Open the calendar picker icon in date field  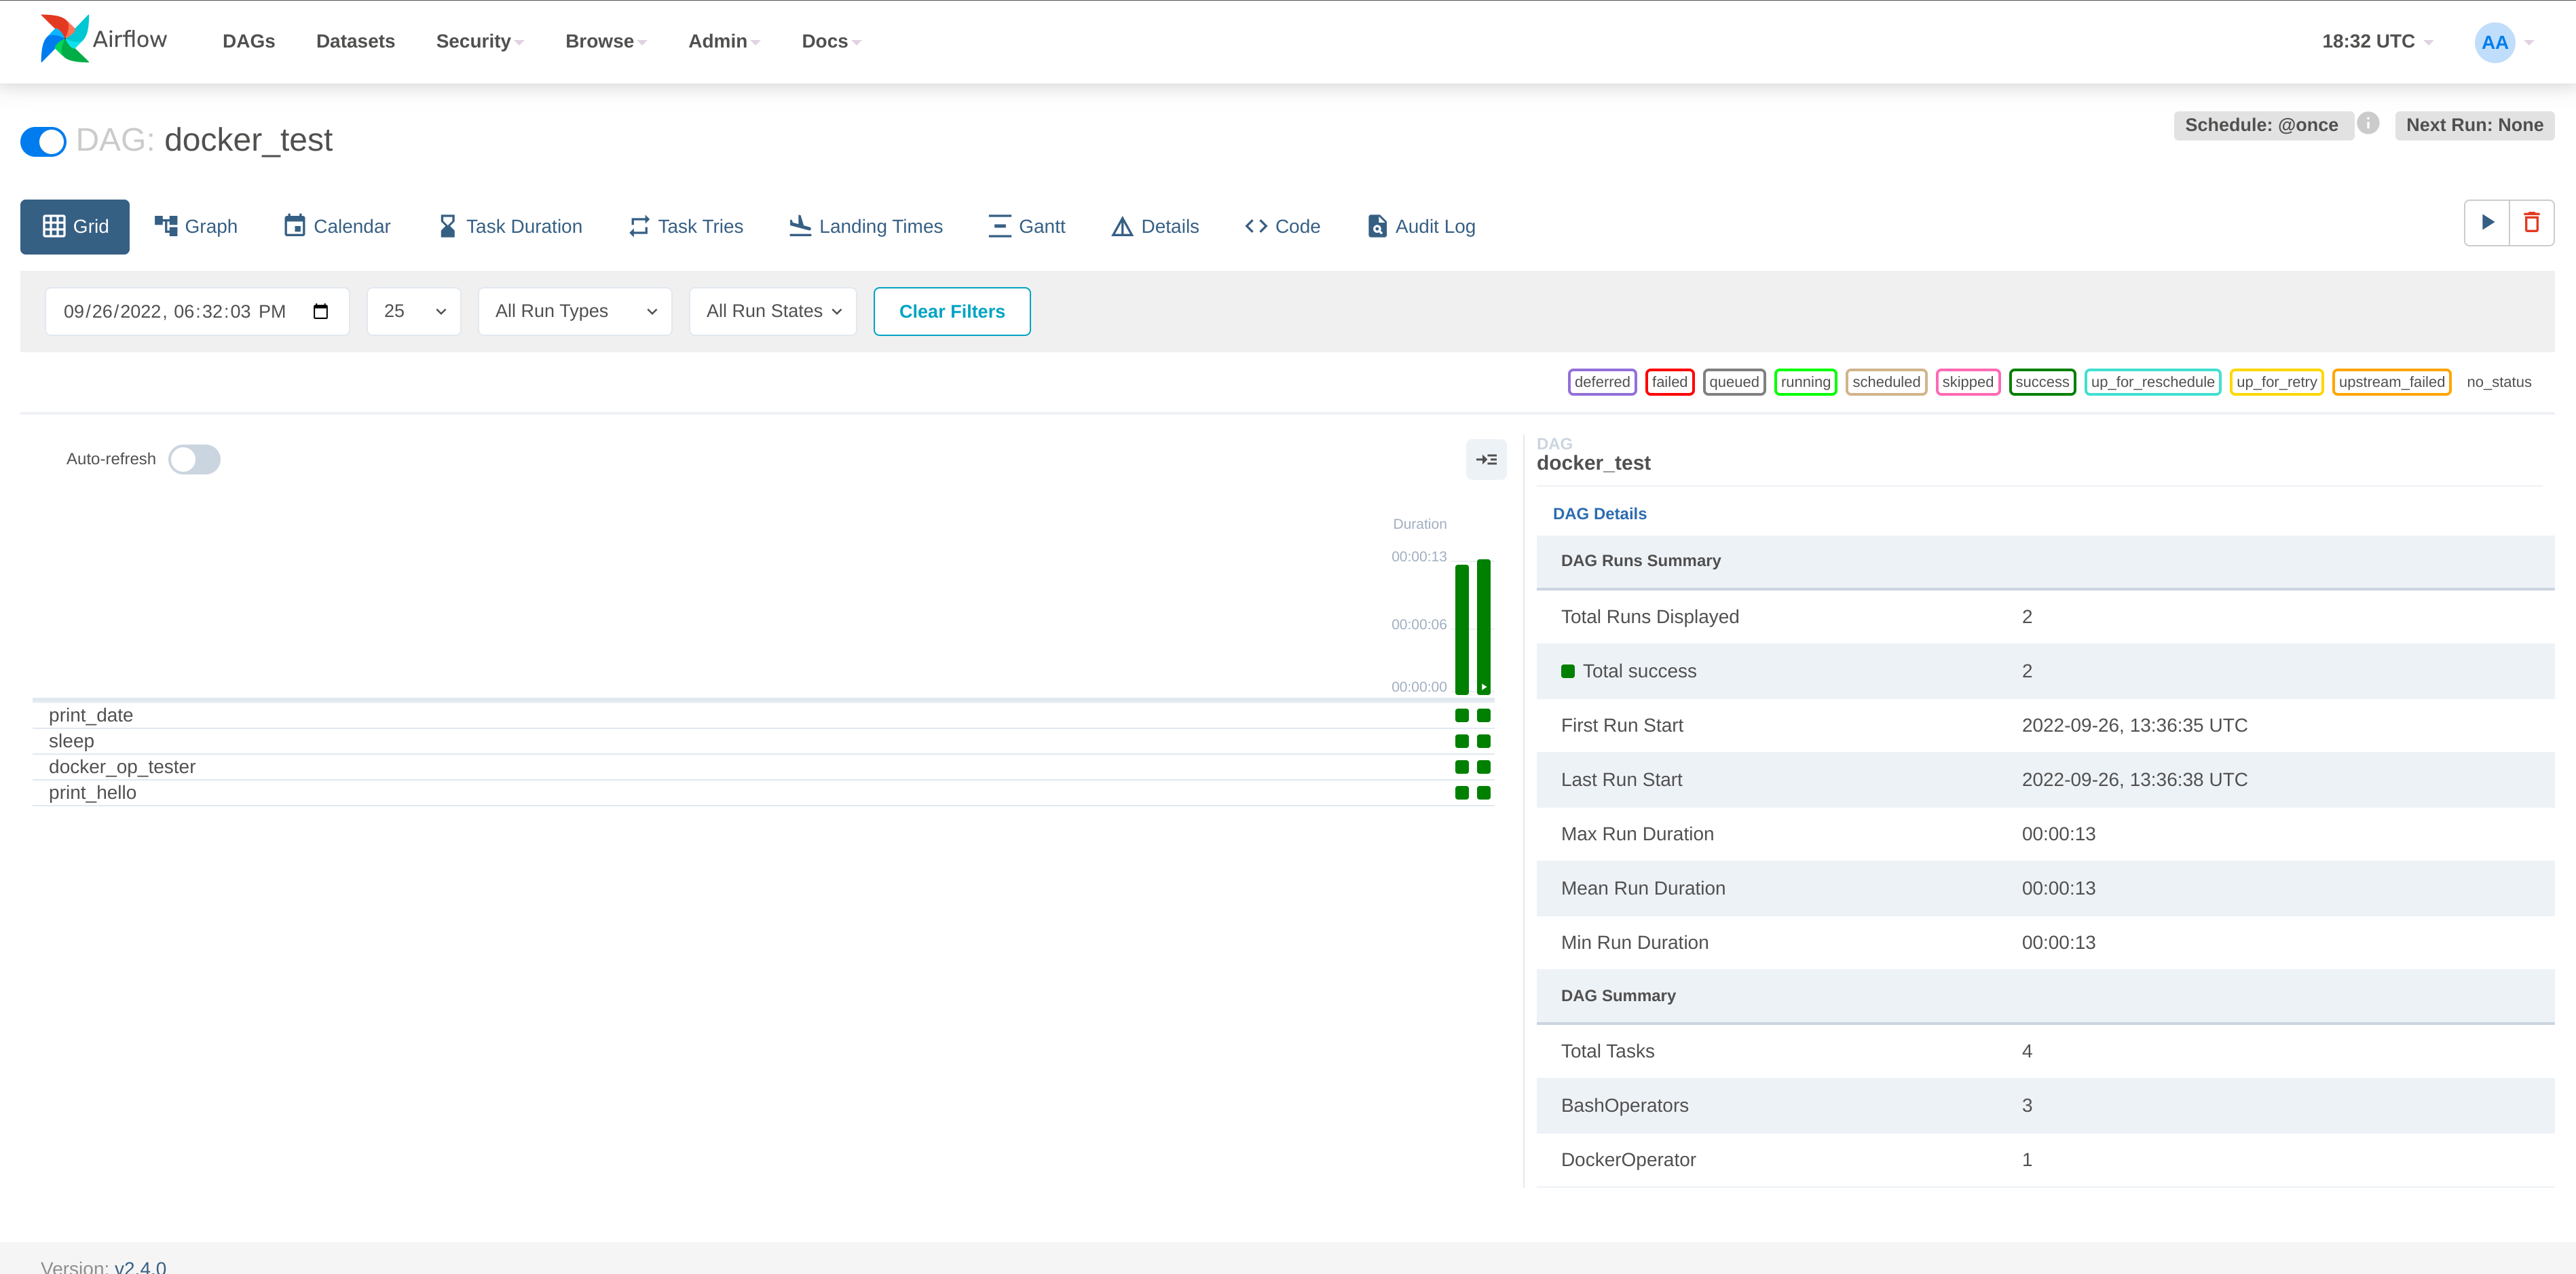coord(320,312)
